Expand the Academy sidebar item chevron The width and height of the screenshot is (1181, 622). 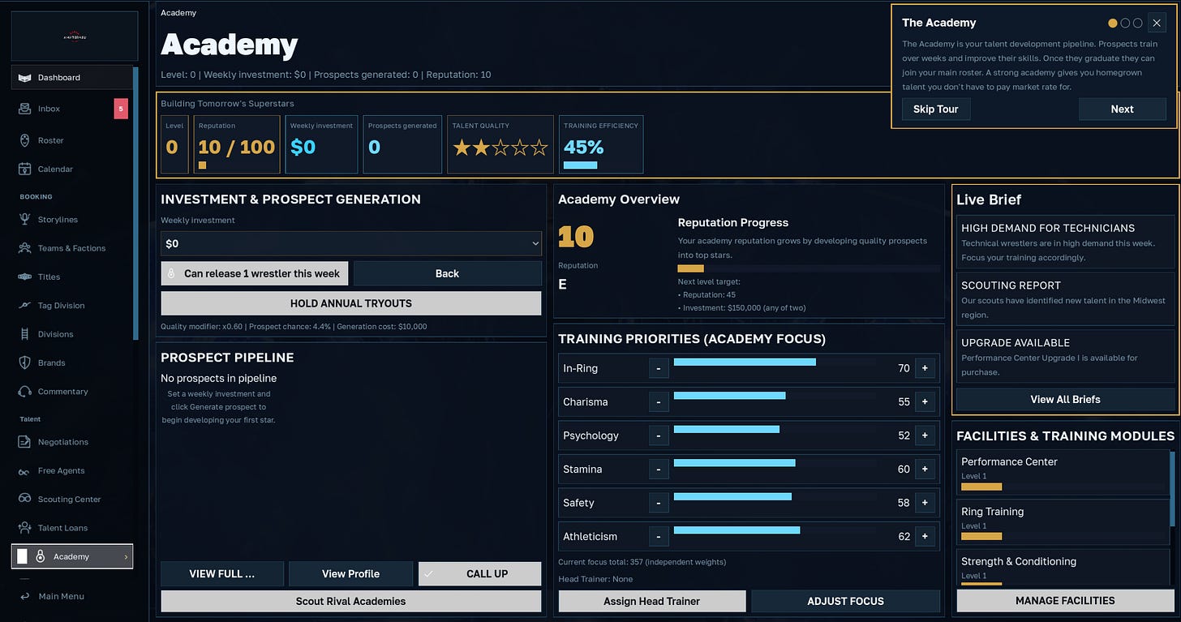click(126, 557)
